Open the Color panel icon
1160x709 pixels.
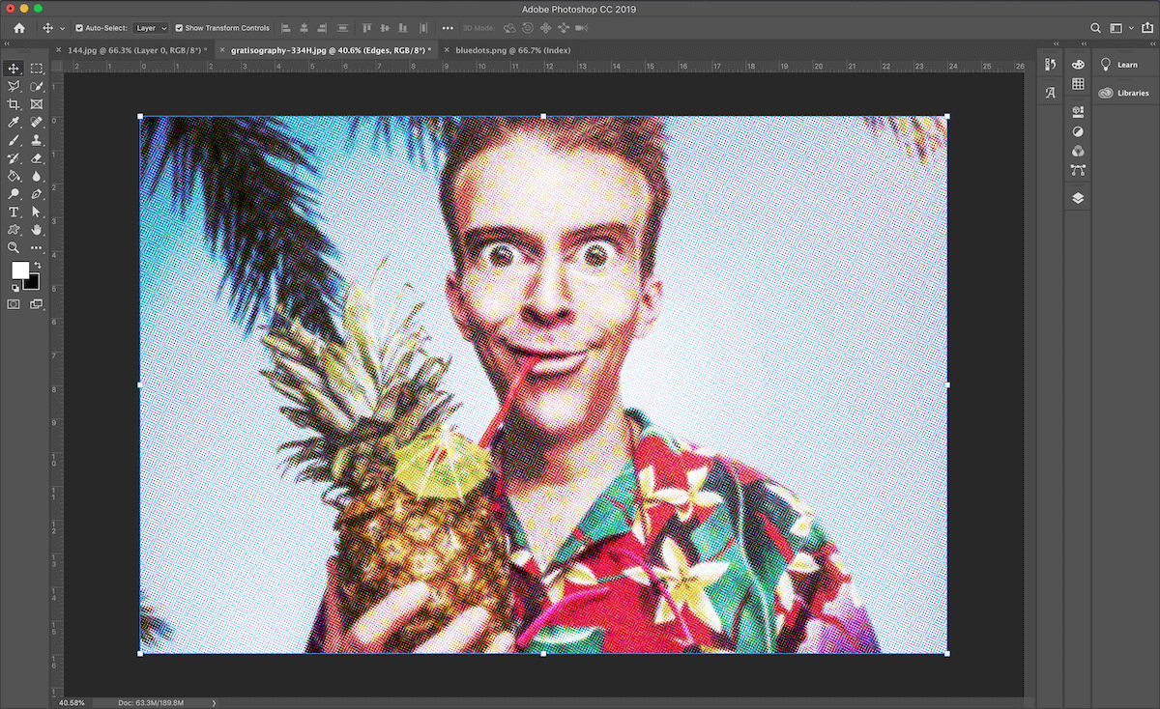pyautogui.click(x=1078, y=64)
